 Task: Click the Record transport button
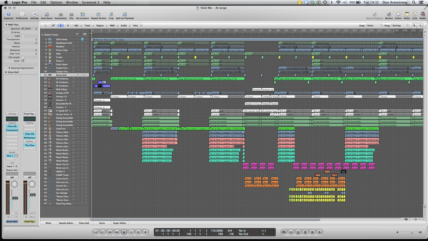click(145, 232)
